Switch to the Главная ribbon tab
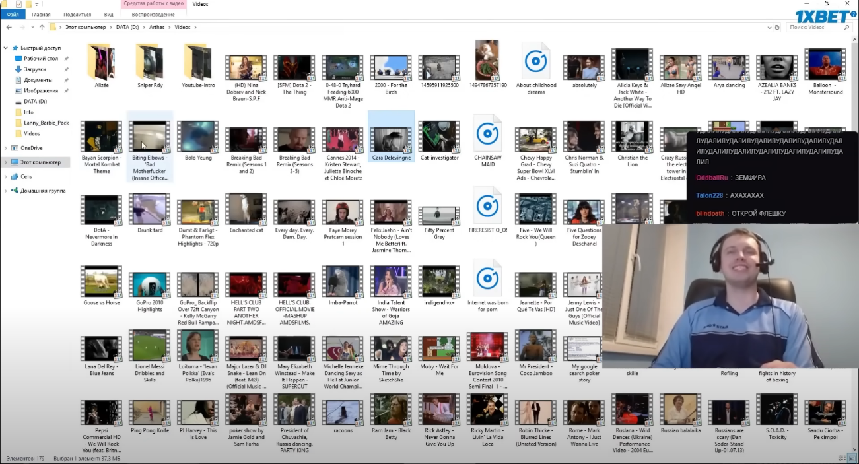The image size is (859, 464). coord(41,14)
